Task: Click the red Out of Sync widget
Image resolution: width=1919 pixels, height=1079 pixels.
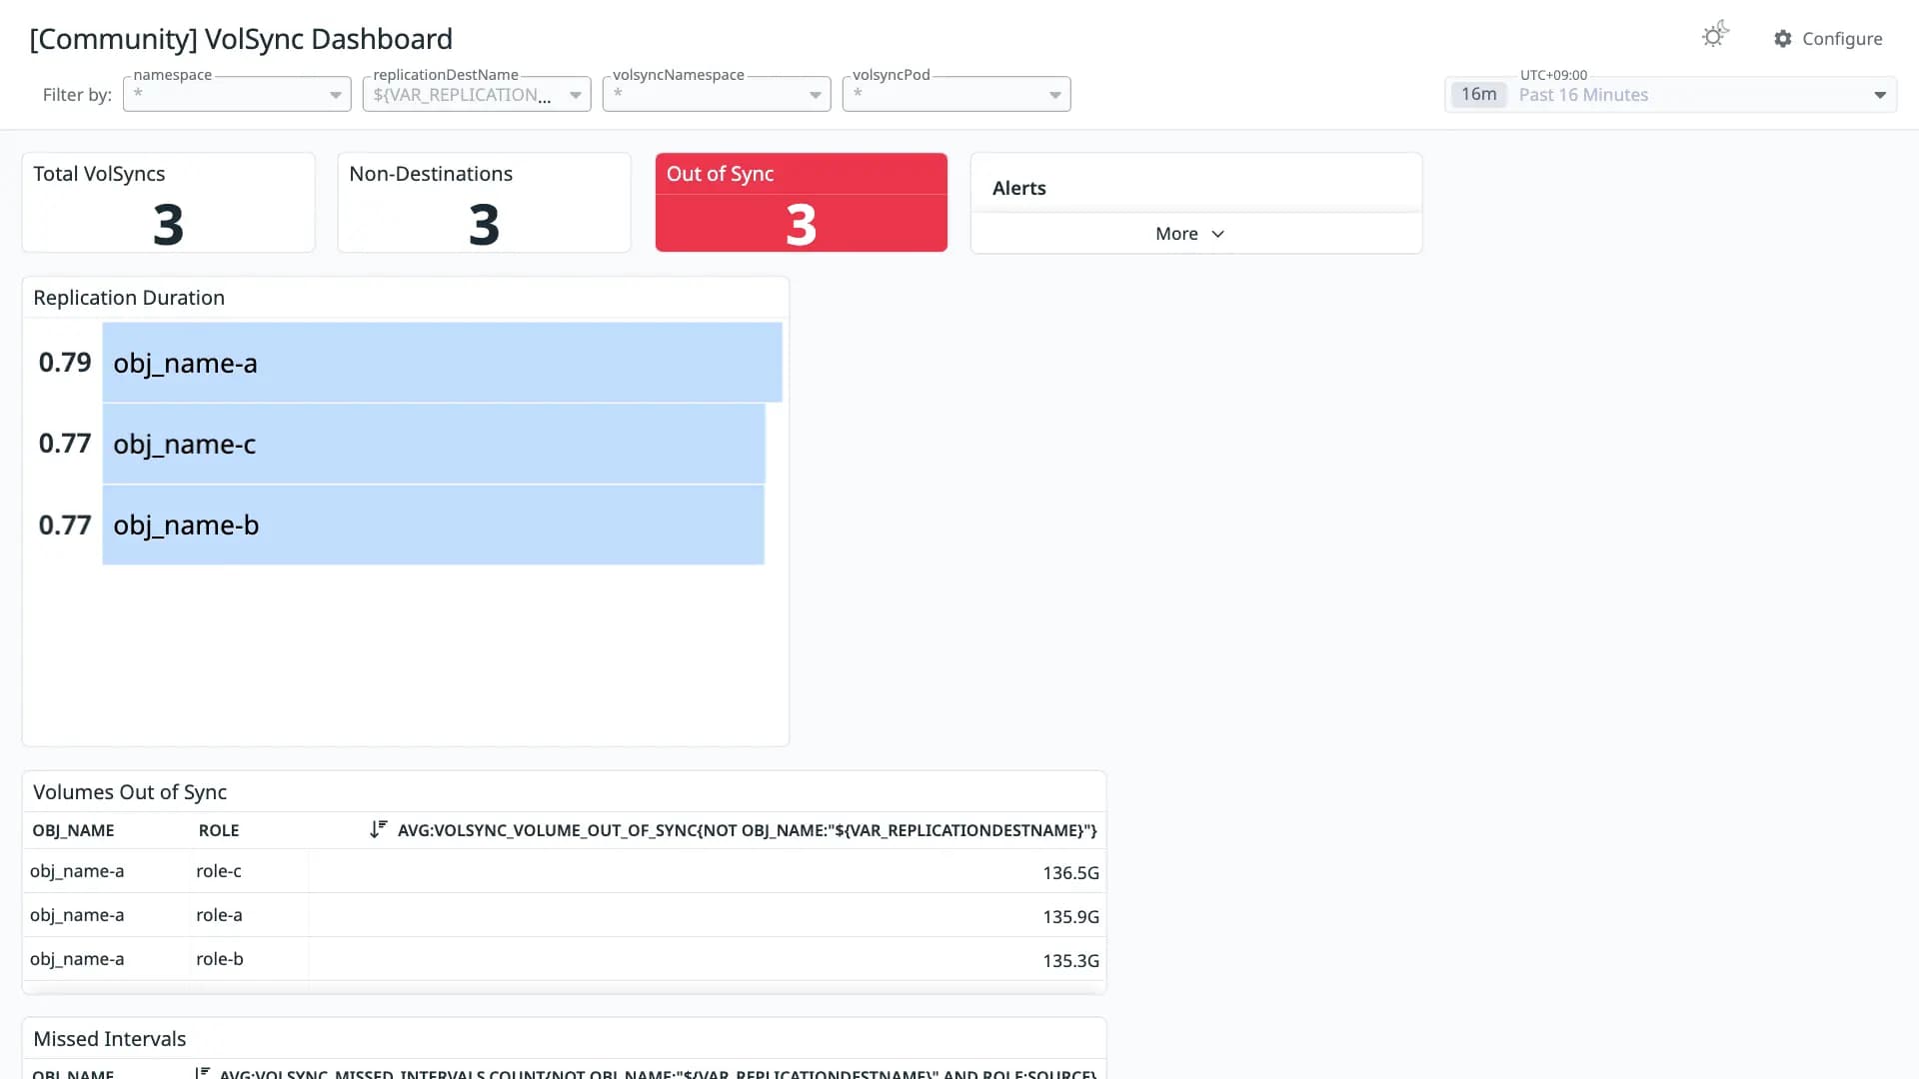Action: click(x=802, y=203)
